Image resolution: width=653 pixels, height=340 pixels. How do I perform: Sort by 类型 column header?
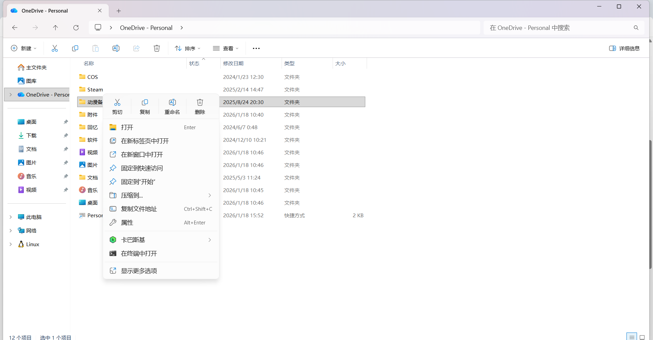307,63
